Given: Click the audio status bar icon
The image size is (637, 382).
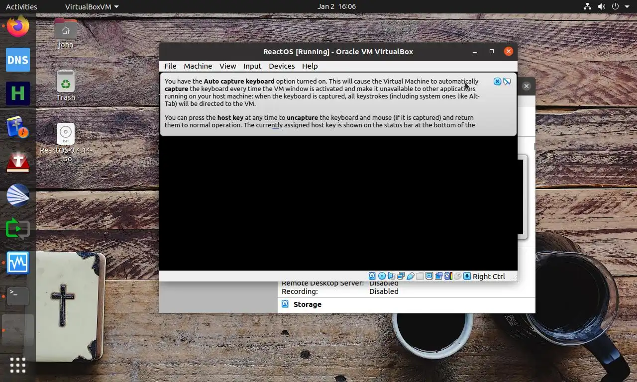Looking at the screenshot, I should coord(391,276).
